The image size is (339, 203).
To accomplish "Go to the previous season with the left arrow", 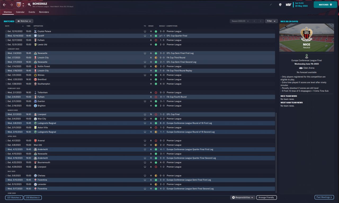I will tap(254, 21).
